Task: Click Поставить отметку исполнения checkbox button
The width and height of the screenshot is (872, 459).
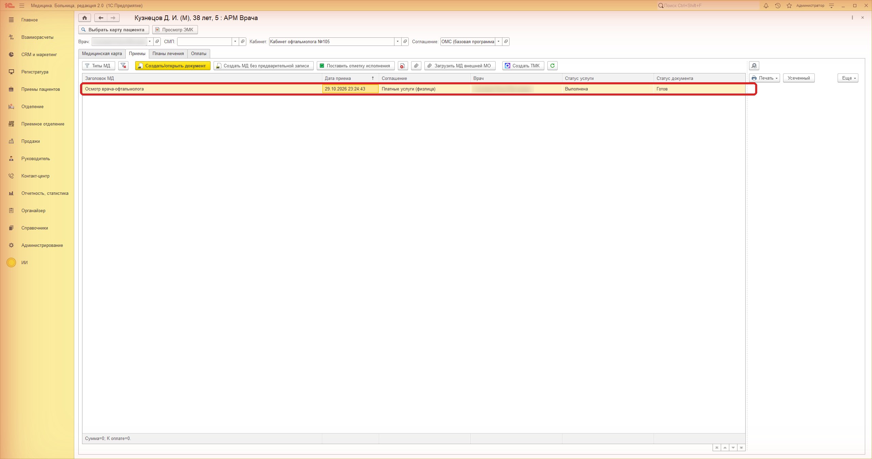Action: click(356, 66)
